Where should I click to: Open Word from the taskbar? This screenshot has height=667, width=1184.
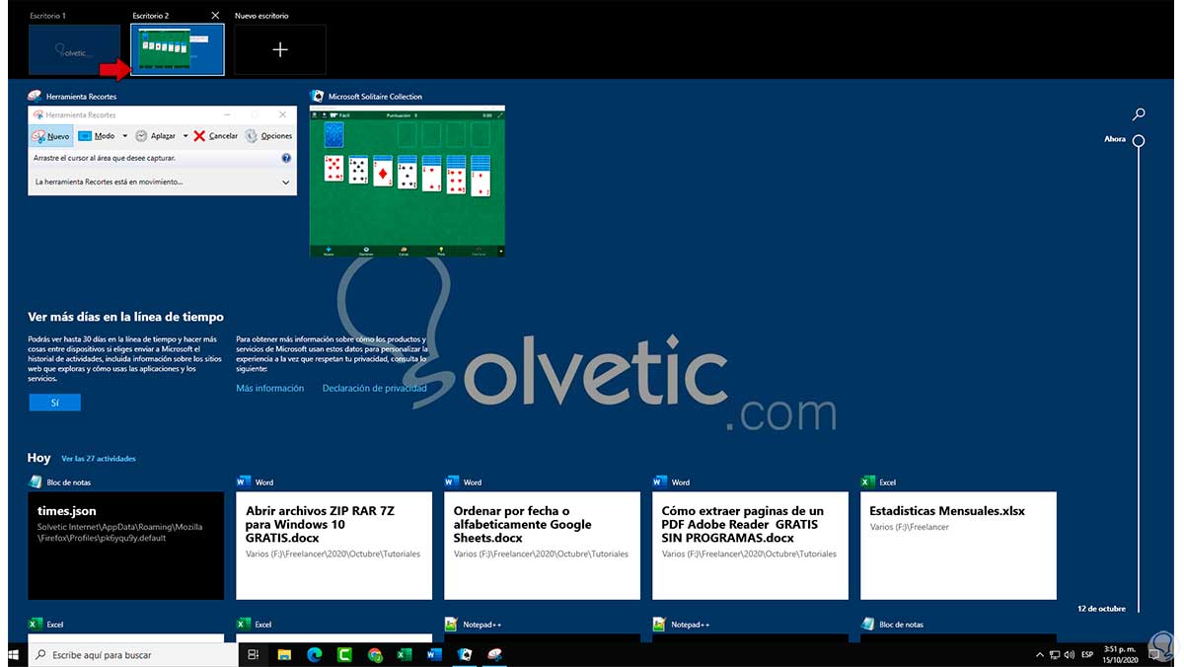434,654
